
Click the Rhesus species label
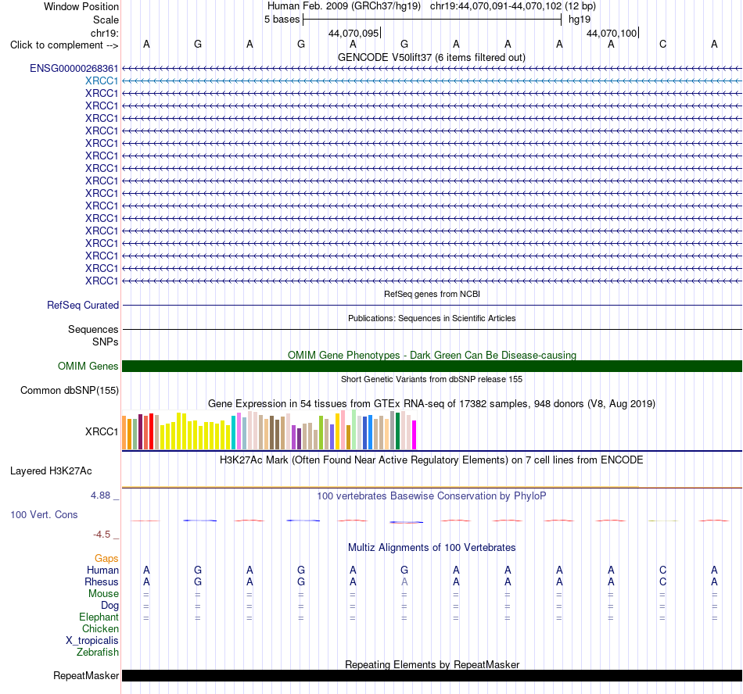[x=102, y=581]
